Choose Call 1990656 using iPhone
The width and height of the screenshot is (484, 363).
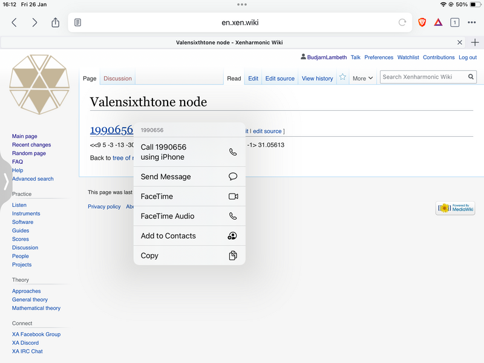coord(189,152)
